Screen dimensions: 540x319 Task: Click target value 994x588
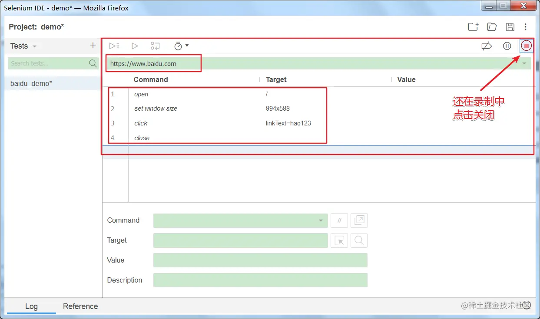coord(278,109)
